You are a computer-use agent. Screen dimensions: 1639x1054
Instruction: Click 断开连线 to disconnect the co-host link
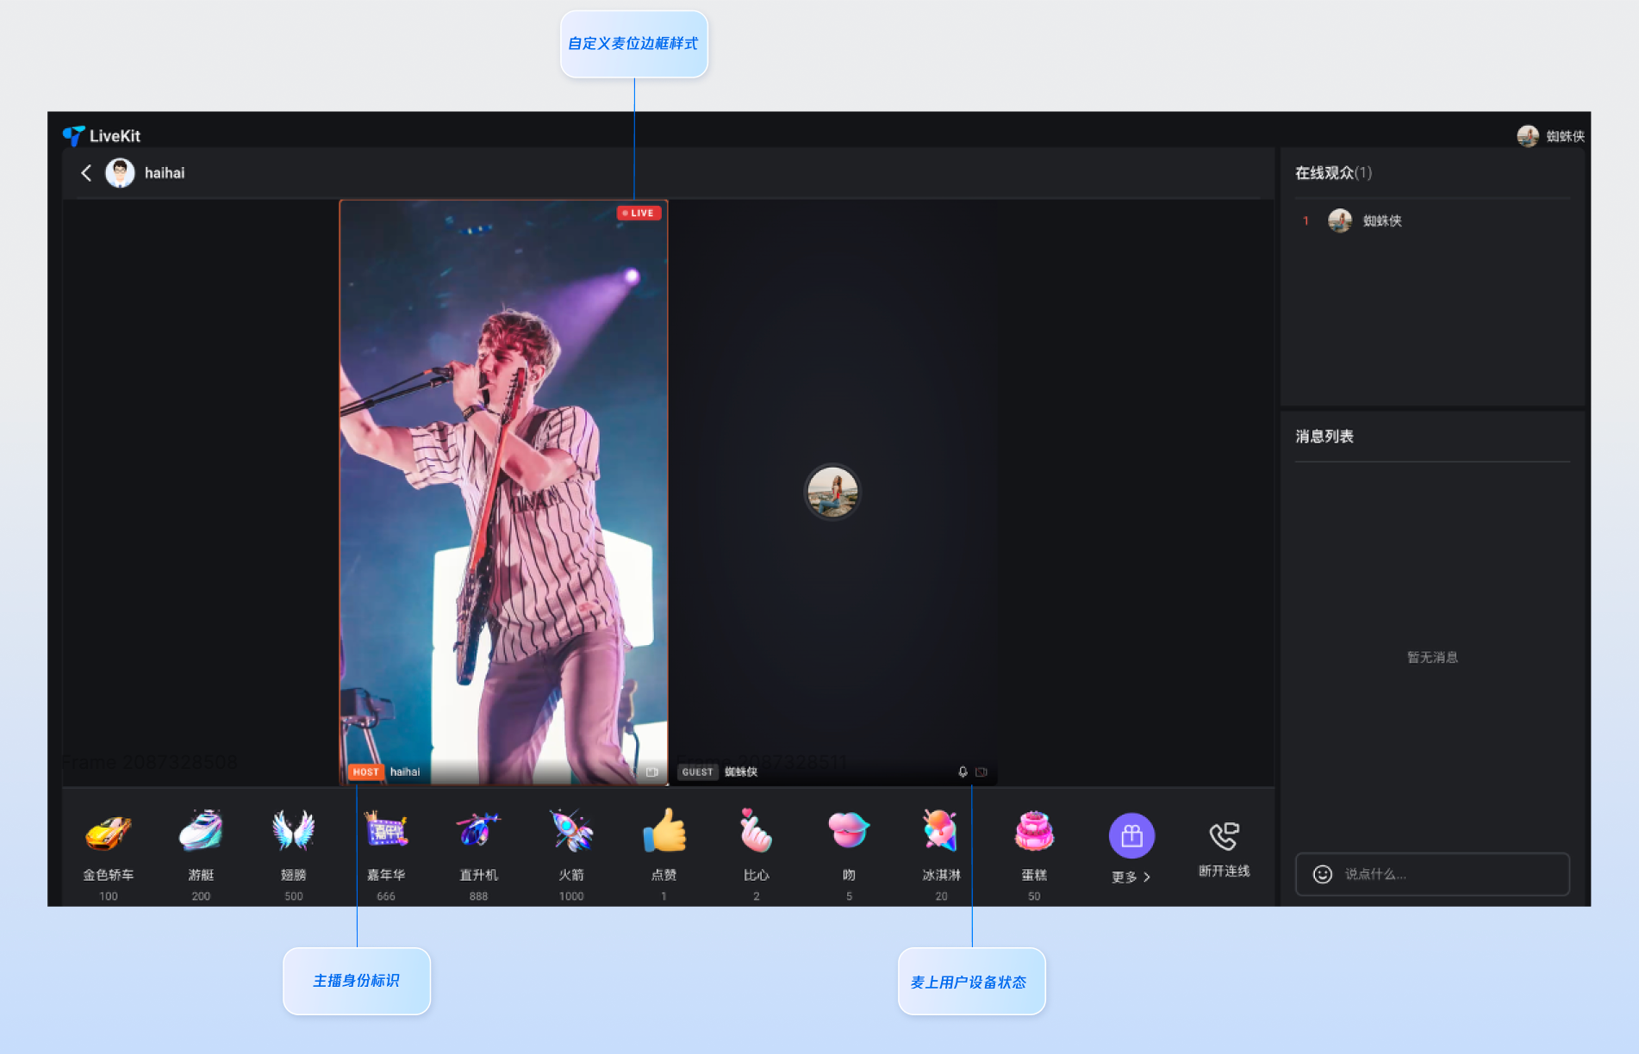[x=1224, y=849]
